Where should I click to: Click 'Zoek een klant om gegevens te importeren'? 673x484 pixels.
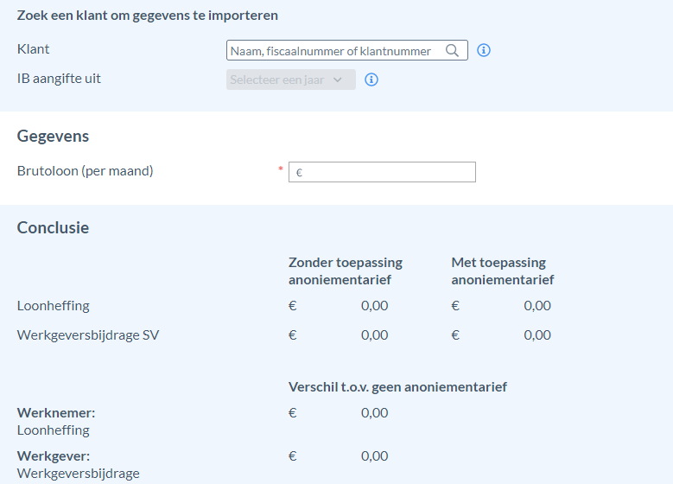tap(147, 16)
